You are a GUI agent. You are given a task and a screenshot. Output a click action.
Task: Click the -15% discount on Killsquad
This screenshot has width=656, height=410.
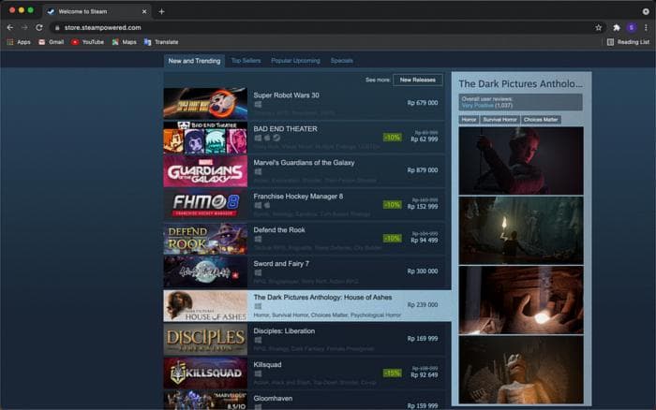pyautogui.click(x=392, y=373)
